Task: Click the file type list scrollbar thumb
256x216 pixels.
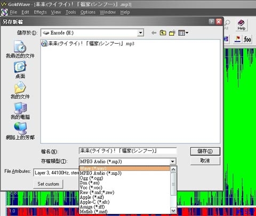Action: click(x=173, y=184)
